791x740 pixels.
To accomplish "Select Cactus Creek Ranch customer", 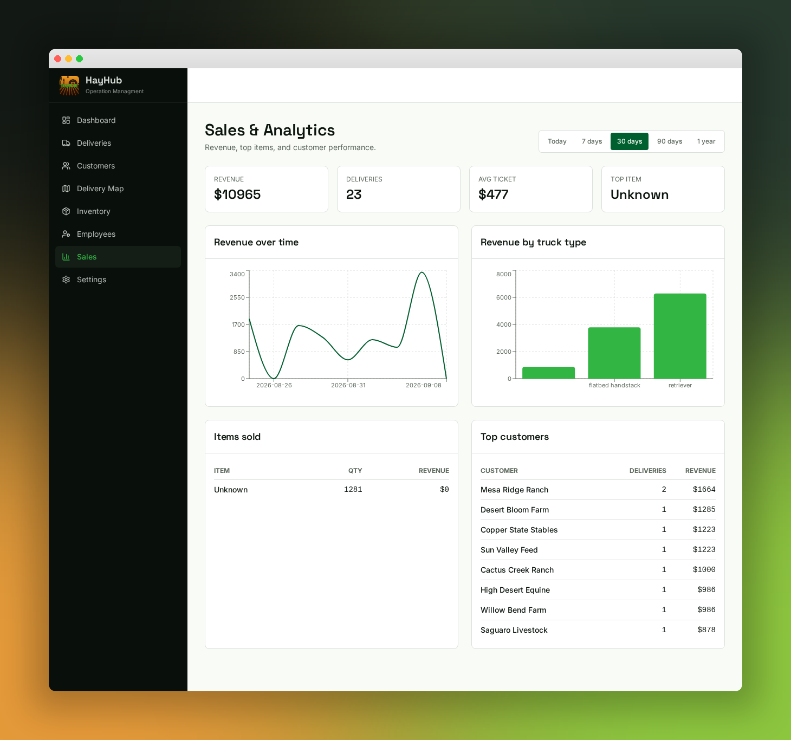I will click(598, 570).
